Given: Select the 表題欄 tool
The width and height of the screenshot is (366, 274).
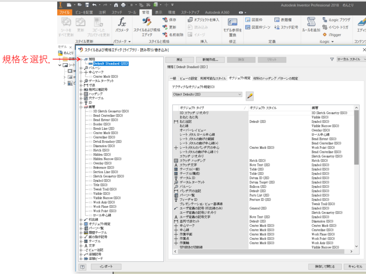Looking at the screenshot, I should (283, 20).
